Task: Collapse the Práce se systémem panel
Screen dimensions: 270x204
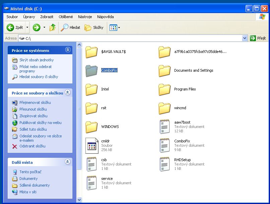Action: pyautogui.click(x=68, y=50)
